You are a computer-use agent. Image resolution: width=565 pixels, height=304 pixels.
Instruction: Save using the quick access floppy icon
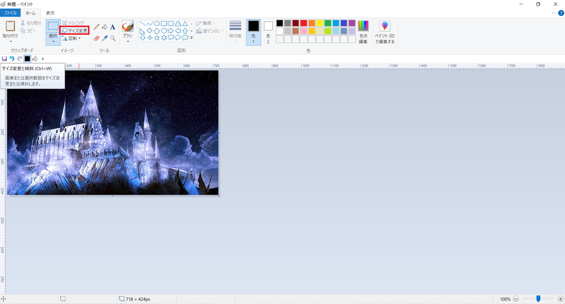click(4, 58)
